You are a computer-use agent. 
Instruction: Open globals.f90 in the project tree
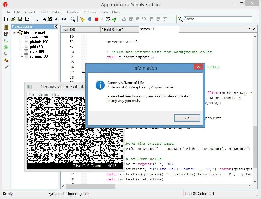tap(39, 42)
